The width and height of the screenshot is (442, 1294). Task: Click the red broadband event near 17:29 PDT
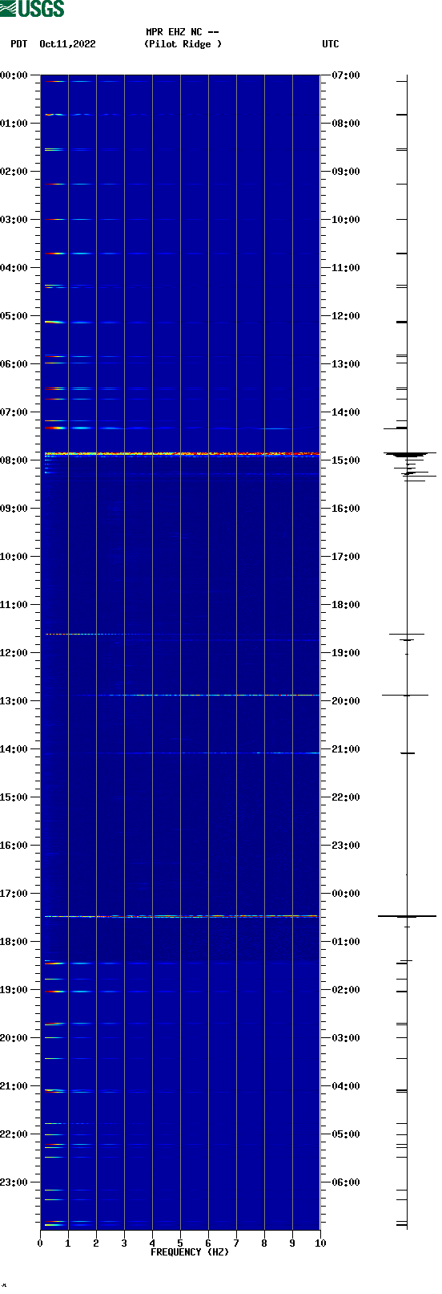click(x=182, y=916)
